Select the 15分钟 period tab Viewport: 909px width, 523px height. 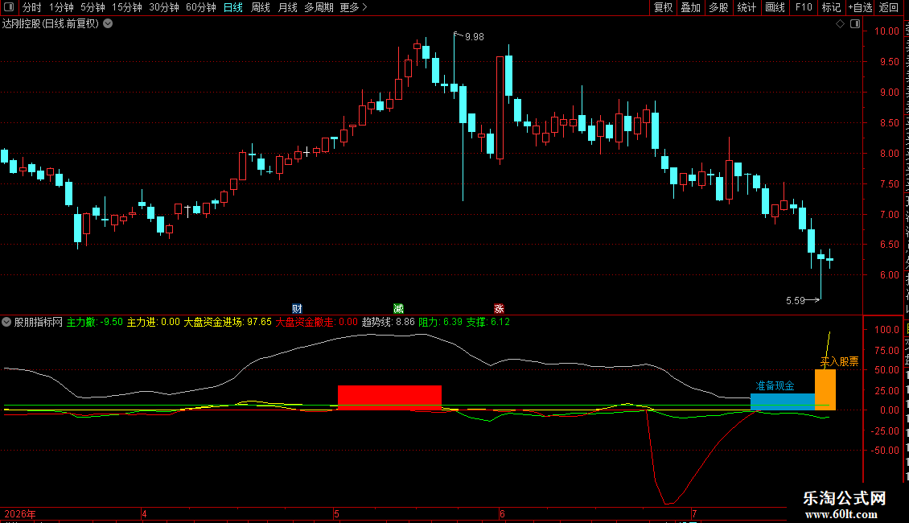[127, 7]
